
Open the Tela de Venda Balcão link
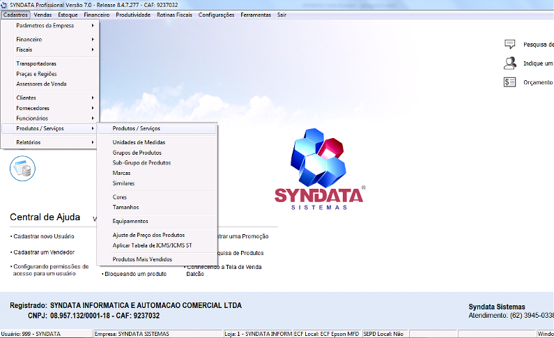pos(224,270)
